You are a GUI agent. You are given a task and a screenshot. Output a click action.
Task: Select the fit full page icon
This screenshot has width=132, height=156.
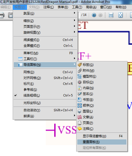tap(120, 15)
